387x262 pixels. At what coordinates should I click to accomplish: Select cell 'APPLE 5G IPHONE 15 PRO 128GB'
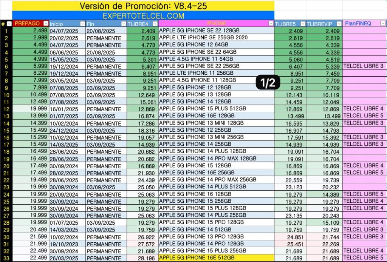click(x=216, y=223)
